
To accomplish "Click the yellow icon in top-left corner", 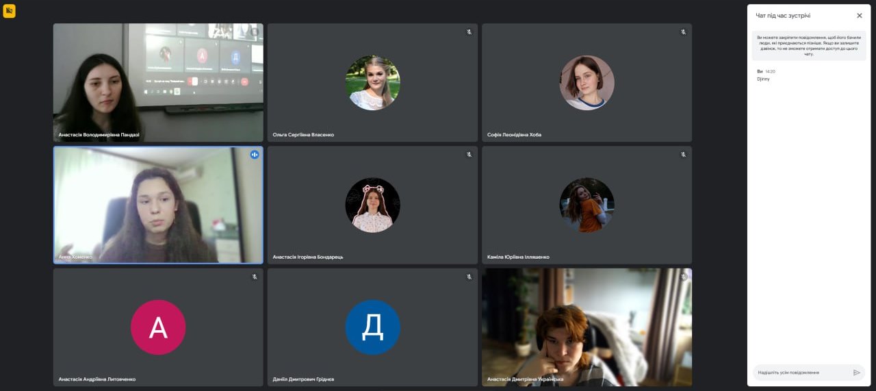I will pyautogui.click(x=9, y=11).
